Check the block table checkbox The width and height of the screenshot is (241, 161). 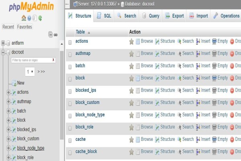click(x=70, y=79)
